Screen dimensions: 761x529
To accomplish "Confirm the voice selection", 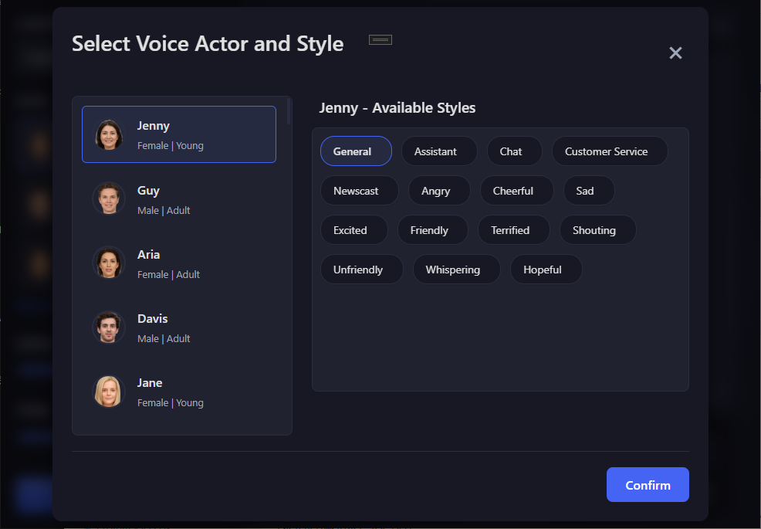I will 648,484.
